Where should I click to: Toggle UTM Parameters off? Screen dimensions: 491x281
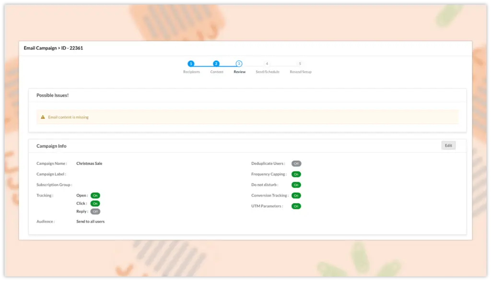point(296,206)
